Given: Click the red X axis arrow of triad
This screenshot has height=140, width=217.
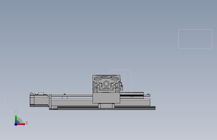Looking at the screenshot, I should tap(21, 124).
